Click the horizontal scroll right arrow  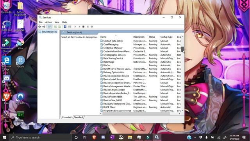click(180, 114)
